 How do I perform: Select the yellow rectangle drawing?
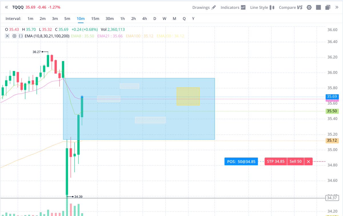(188, 96)
